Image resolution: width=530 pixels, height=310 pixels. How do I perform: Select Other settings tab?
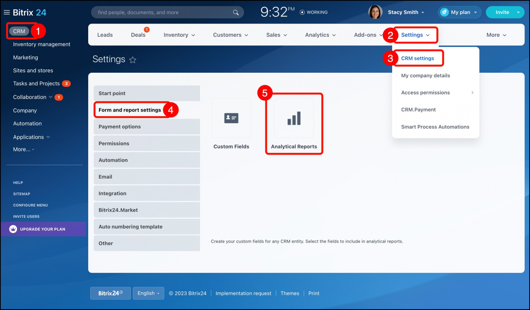[147, 243]
